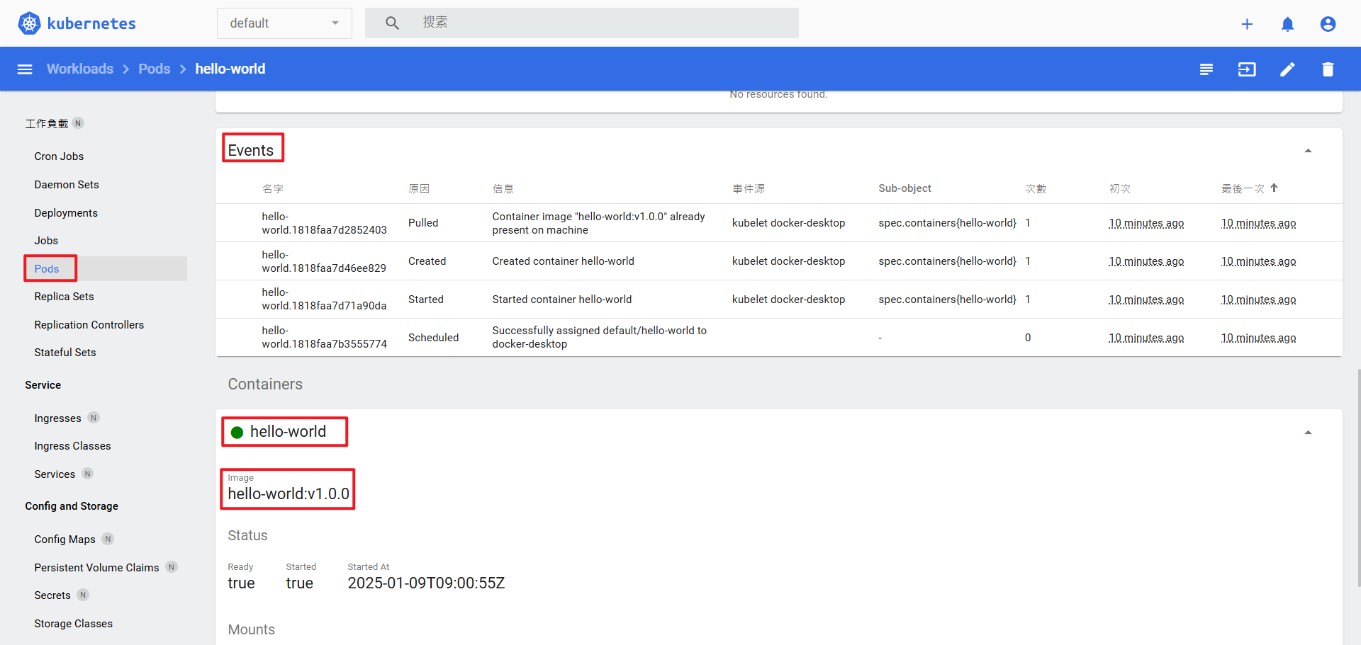This screenshot has height=645, width=1361.
Task: Open Pods from the breadcrumb trail
Action: coord(154,69)
